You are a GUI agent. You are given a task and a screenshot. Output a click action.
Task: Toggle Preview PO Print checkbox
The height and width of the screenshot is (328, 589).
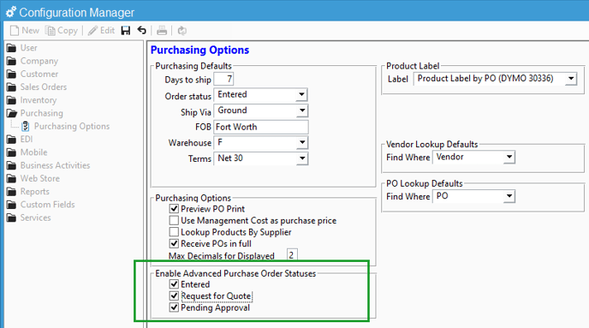pyautogui.click(x=174, y=208)
